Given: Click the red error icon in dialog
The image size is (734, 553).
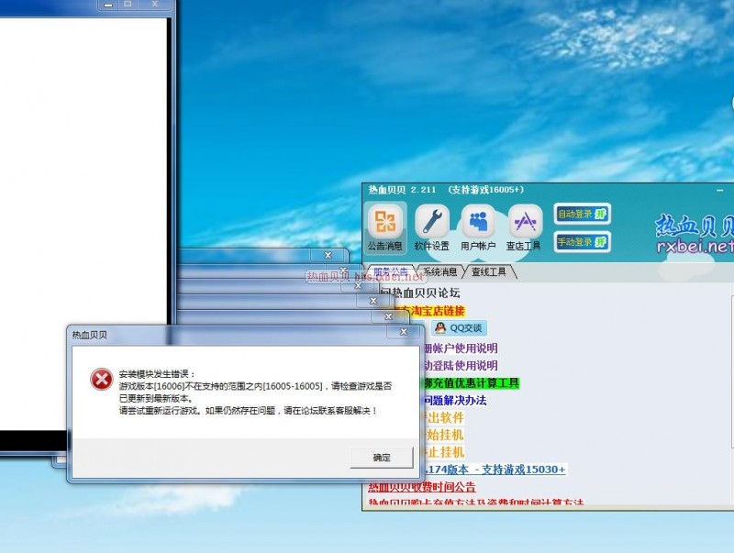Looking at the screenshot, I should coord(100,381).
